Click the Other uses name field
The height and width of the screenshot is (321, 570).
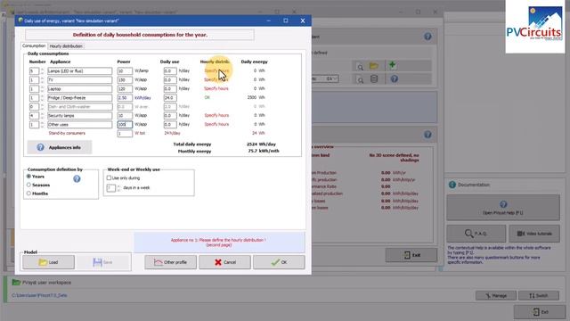pyautogui.click(x=79, y=125)
